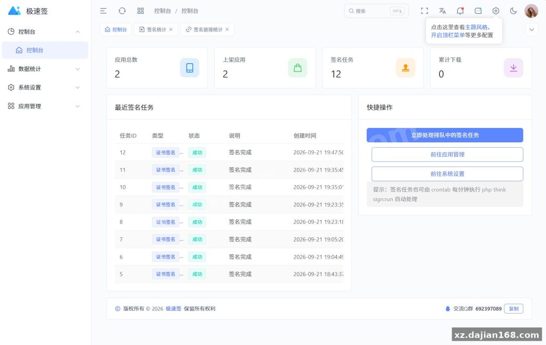Click the QQ penguin icon in the footer
The width and height of the screenshot is (546, 345).
click(x=447, y=308)
